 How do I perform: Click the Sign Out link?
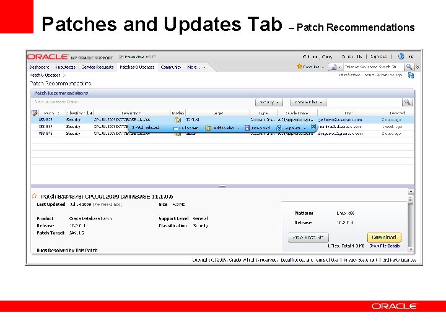(x=378, y=56)
